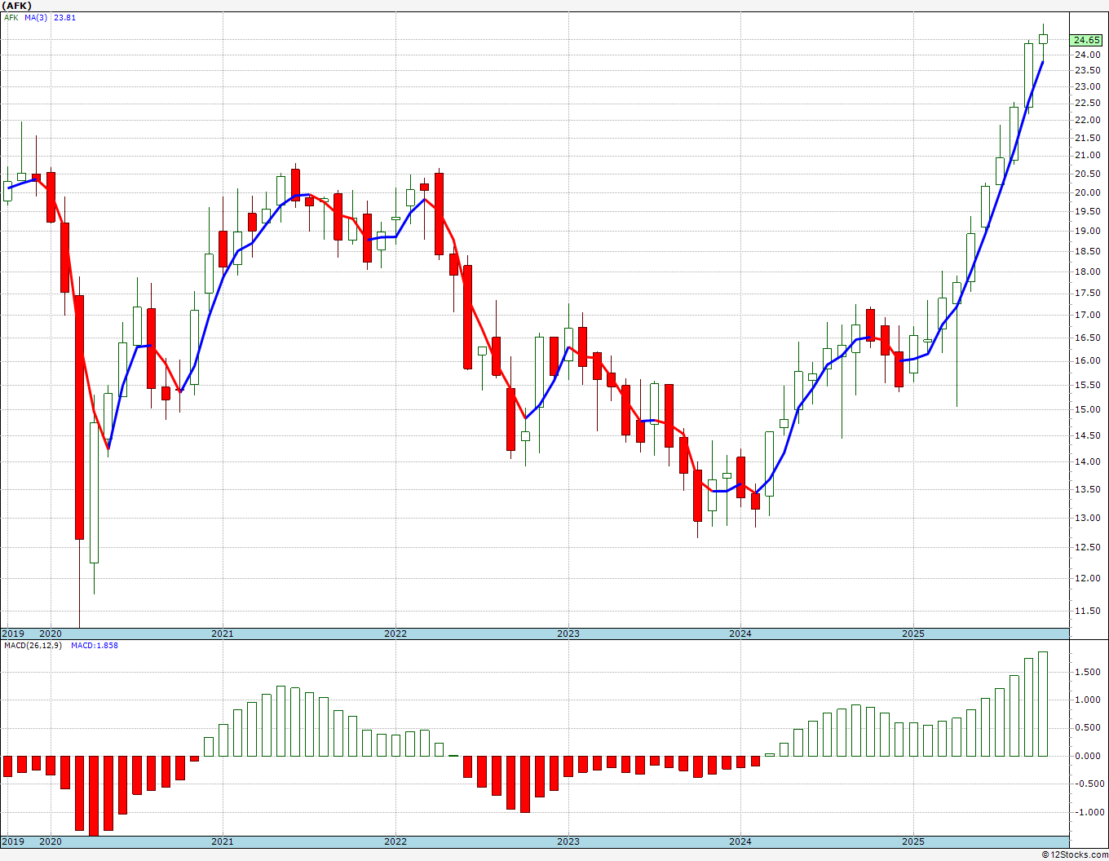The height and width of the screenshot is (861, 1109).
Task: Click the 0.000 MACD zero-line axis label
Action: 1087,756
